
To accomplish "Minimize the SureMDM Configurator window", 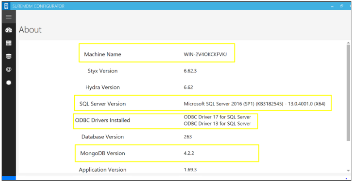I will (332, 6).
